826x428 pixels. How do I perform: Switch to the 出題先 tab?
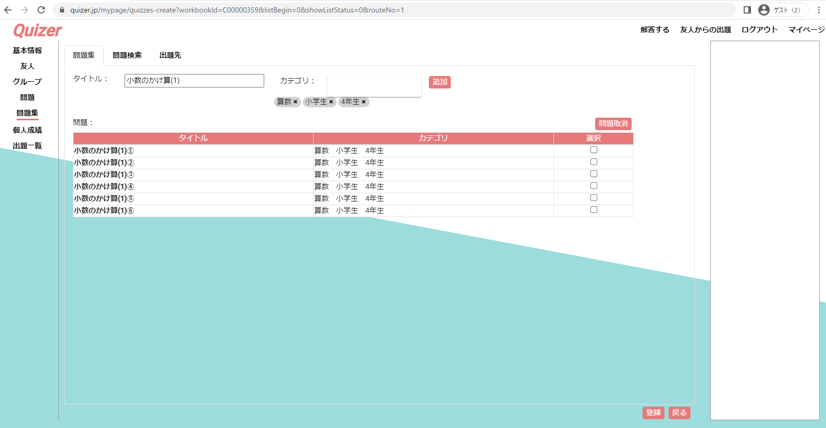point(170,55)
